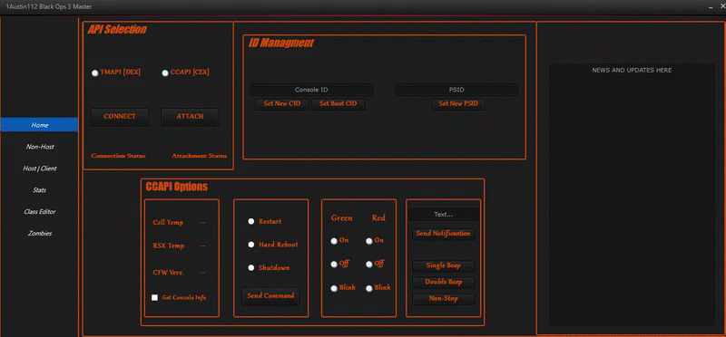Trigger the Double Beep button
The image size is (726, 337).
(444, 282)
